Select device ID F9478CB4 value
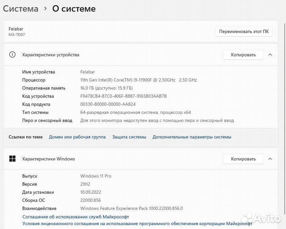This screenshot has height=229, width=286. pos(123,96)
